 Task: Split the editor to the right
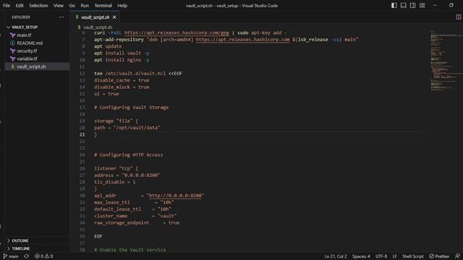[x=458, y=17]
